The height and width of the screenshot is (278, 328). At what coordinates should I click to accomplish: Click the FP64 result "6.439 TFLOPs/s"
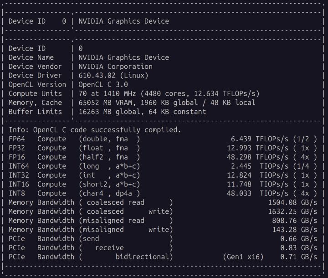pos(260,139)
